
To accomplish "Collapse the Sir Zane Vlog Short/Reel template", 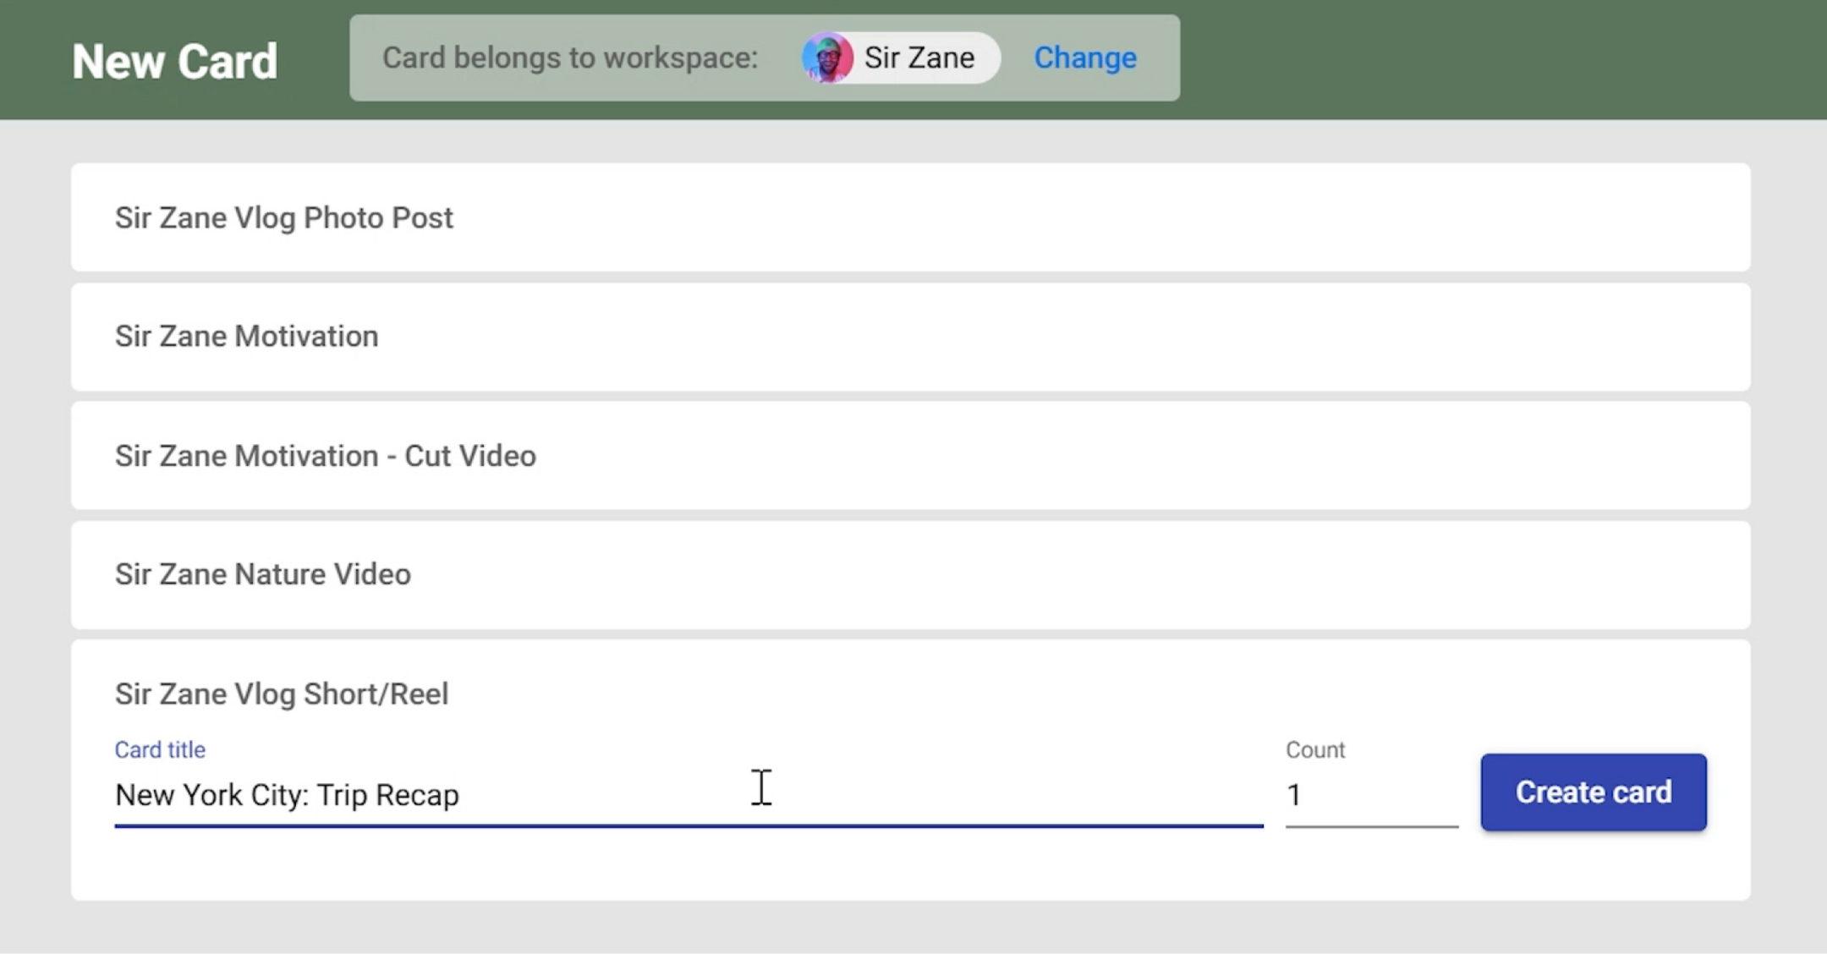I will (x=282, y=694).
